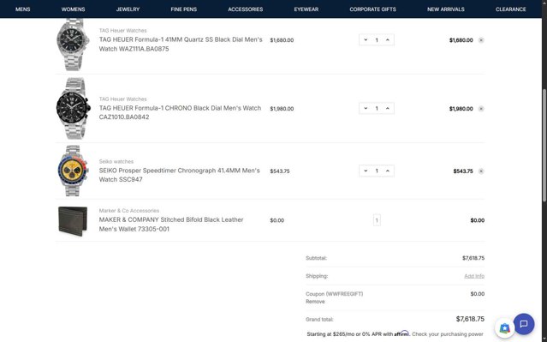
Task: Go to CORPORATE GIFTS section
Action: pyautogui.click(x=372, y=9)
